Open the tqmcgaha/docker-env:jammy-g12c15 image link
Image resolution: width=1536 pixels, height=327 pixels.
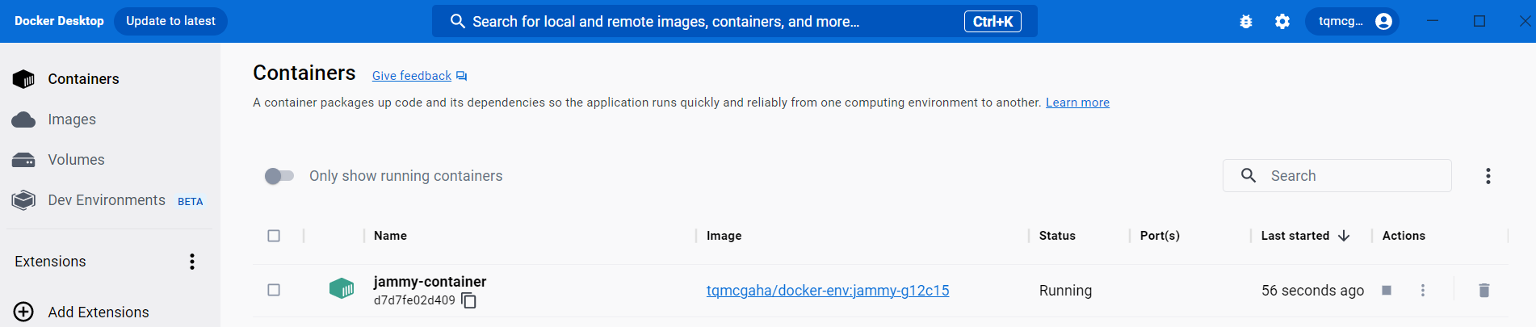pyautogui.click(x=828, y=291)
